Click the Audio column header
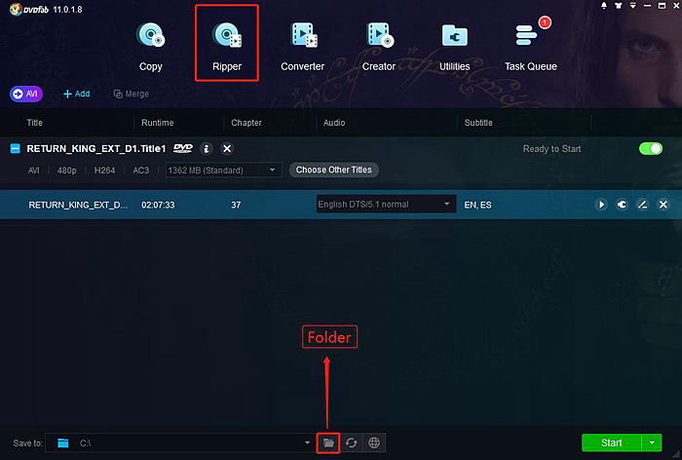Image resolution: width=682 pixels, height=460 pixels. coord(334,123)
